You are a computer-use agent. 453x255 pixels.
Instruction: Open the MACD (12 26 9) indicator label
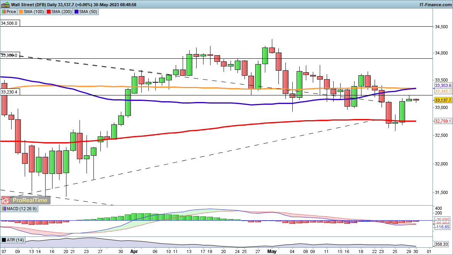point(19,209)
